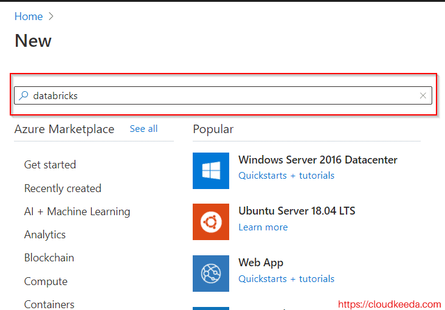Viewport: 445px width, 310px height.
Task: Open Windows Server Quickstarts + tutorials link
Action: 286,176
